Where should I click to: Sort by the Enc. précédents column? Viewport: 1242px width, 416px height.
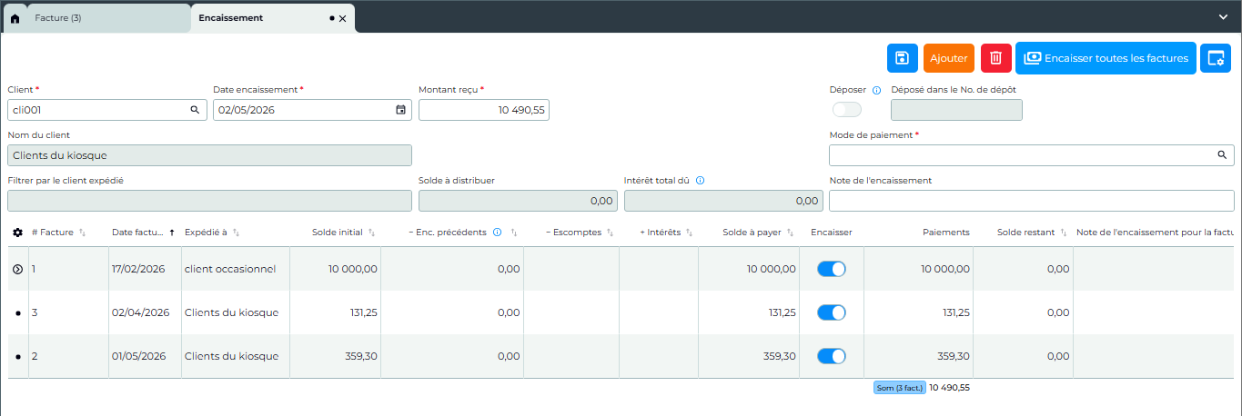pos(514,233)
